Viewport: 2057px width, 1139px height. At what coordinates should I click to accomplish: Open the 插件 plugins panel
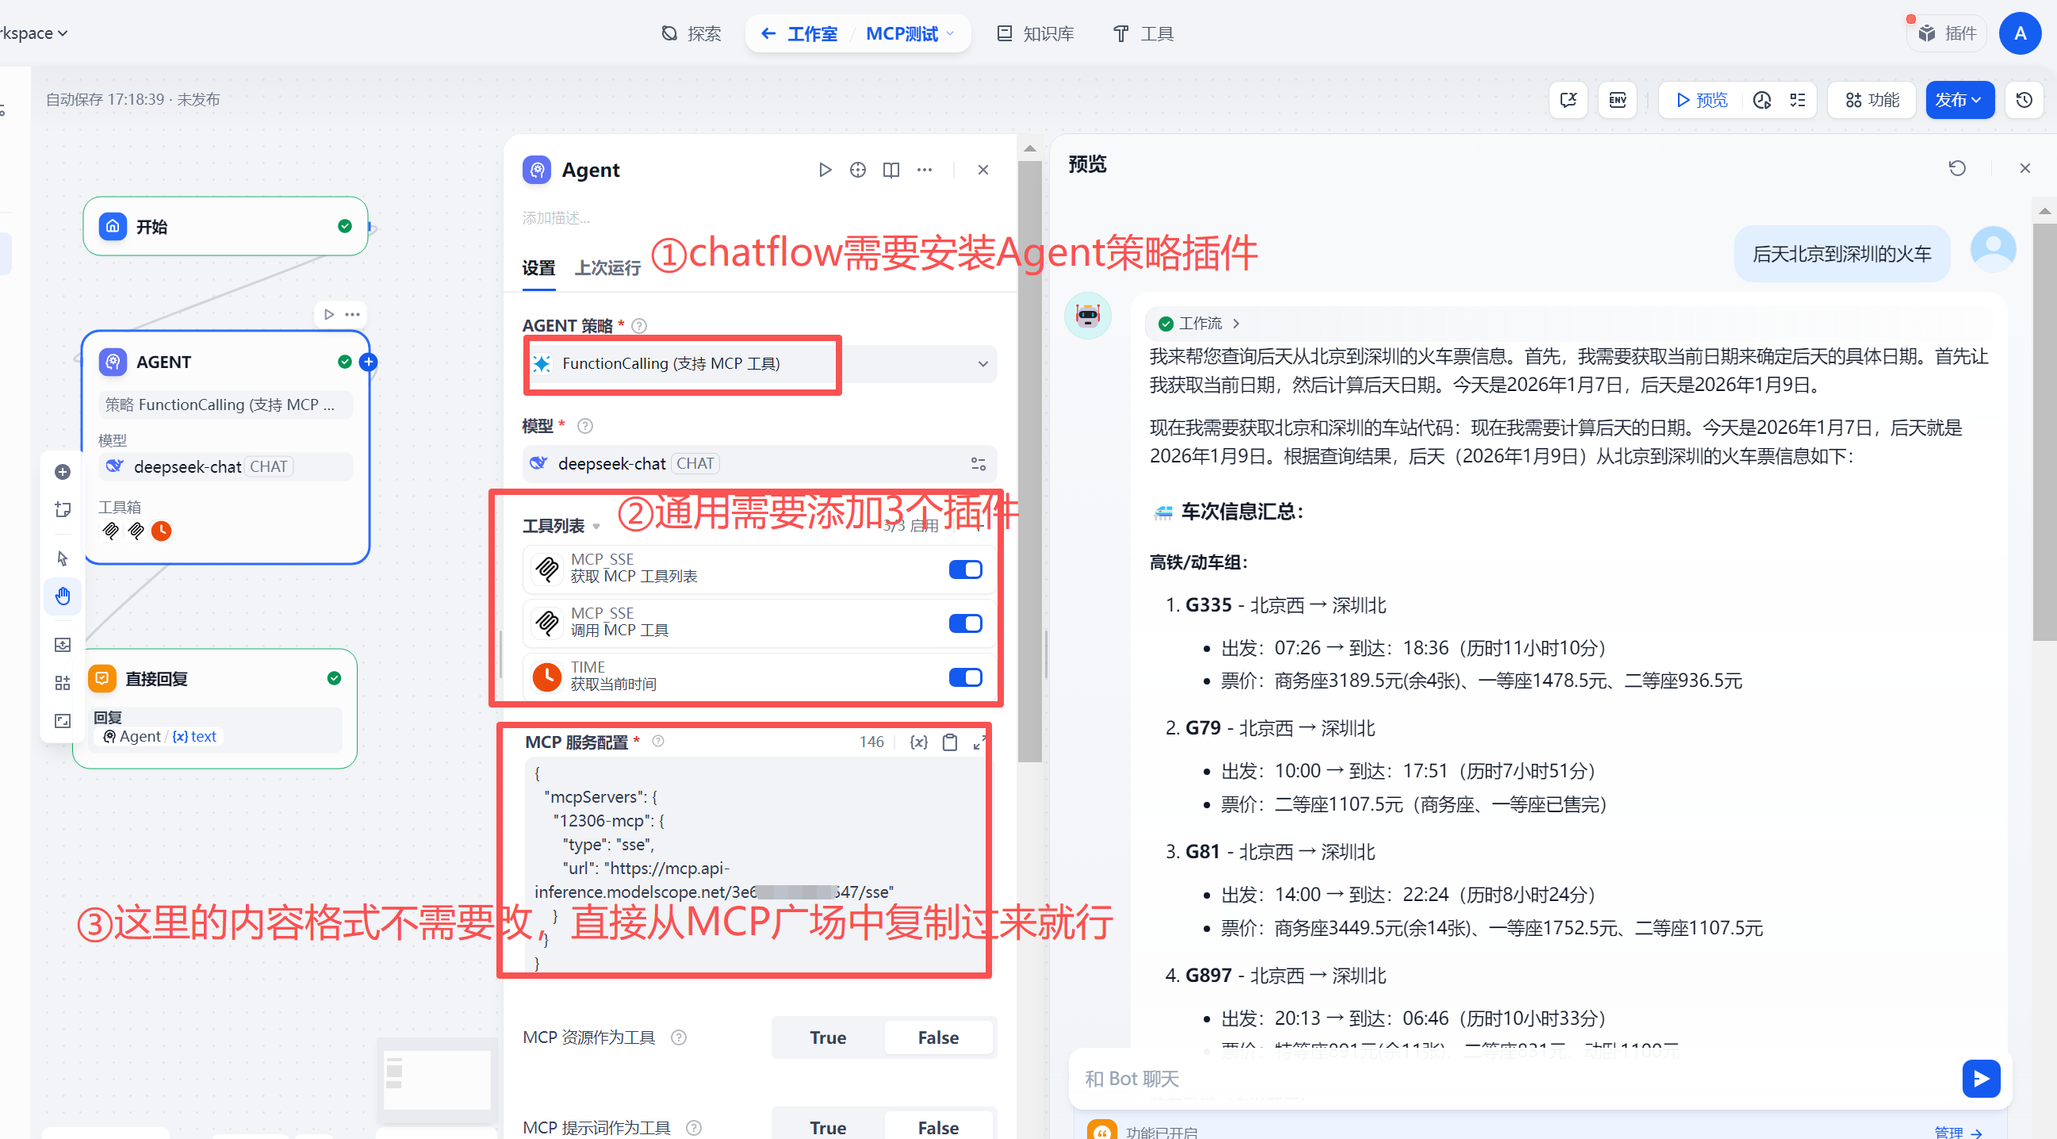click(1946, 33)
